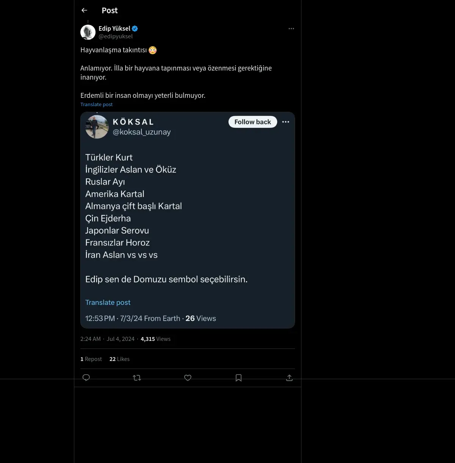Screen dimensions: 455x463
Task: Bookmark the post with the bookmark icon
Action: tap(238, 378)
